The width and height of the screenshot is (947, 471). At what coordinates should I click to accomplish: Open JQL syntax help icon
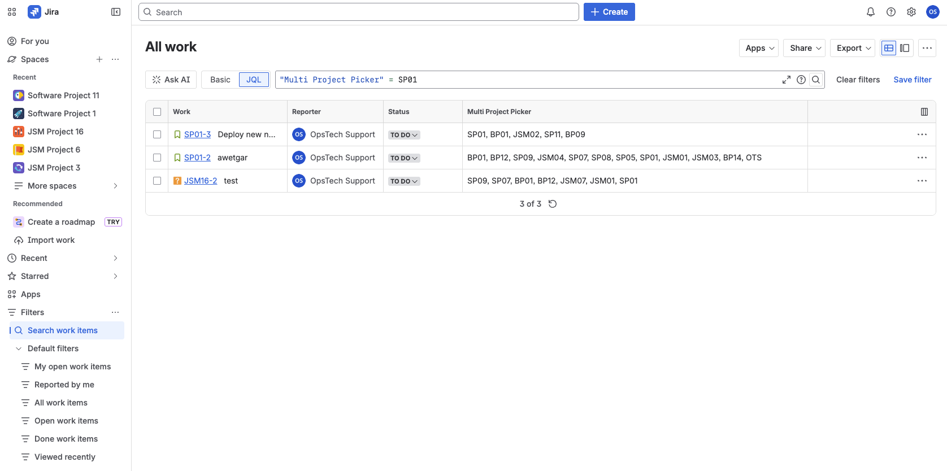coord(801,80)
